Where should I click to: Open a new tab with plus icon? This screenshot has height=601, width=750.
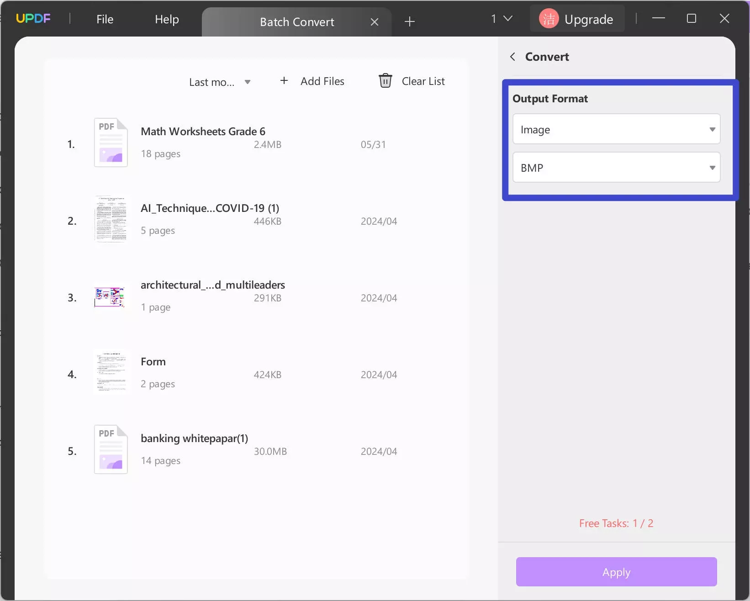pos(410,21)
